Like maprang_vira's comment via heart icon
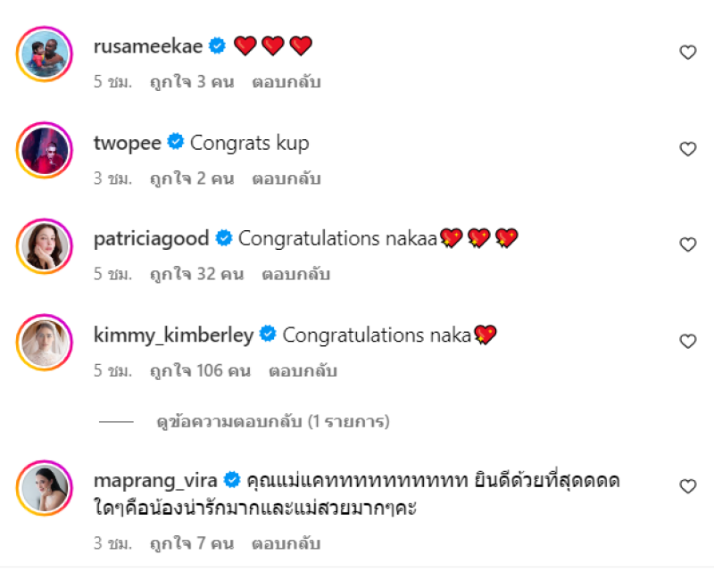 (x=687, y=486)
